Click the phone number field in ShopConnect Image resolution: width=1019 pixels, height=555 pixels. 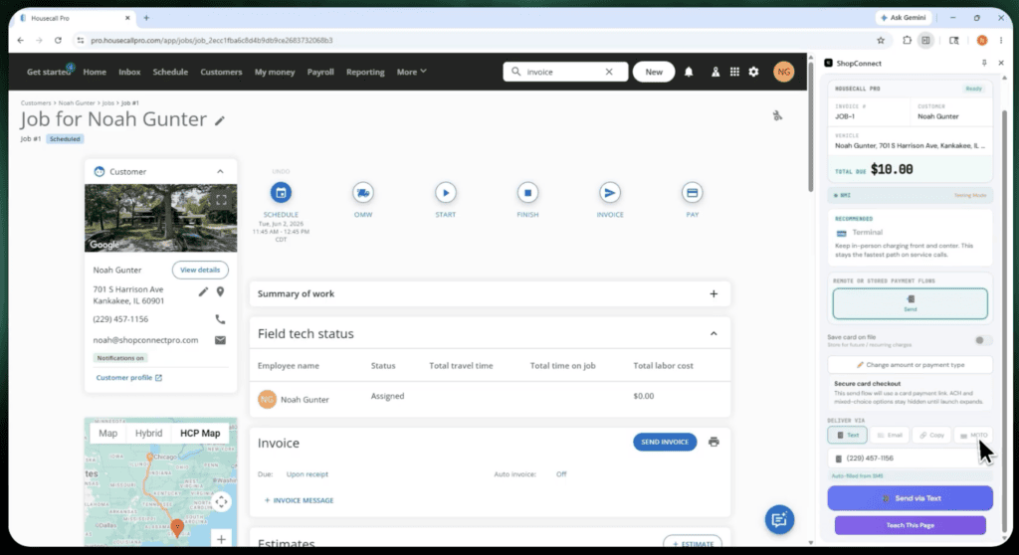coord(910,459)
